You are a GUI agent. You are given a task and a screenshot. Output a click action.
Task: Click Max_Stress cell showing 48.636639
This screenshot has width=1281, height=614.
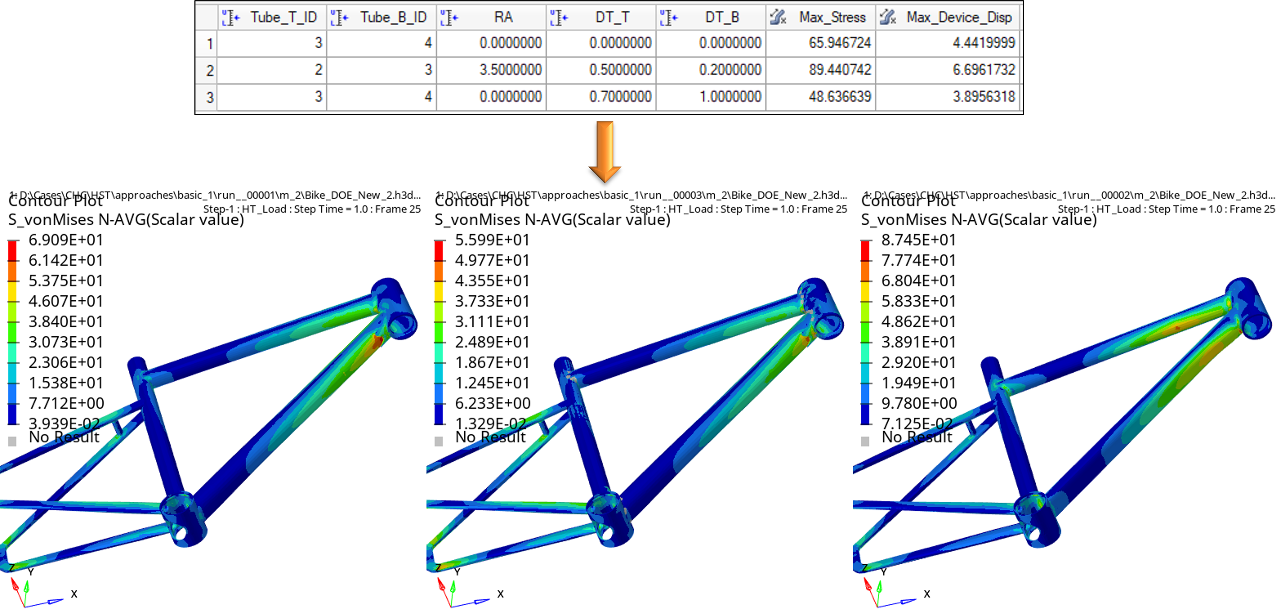(840, 97)
